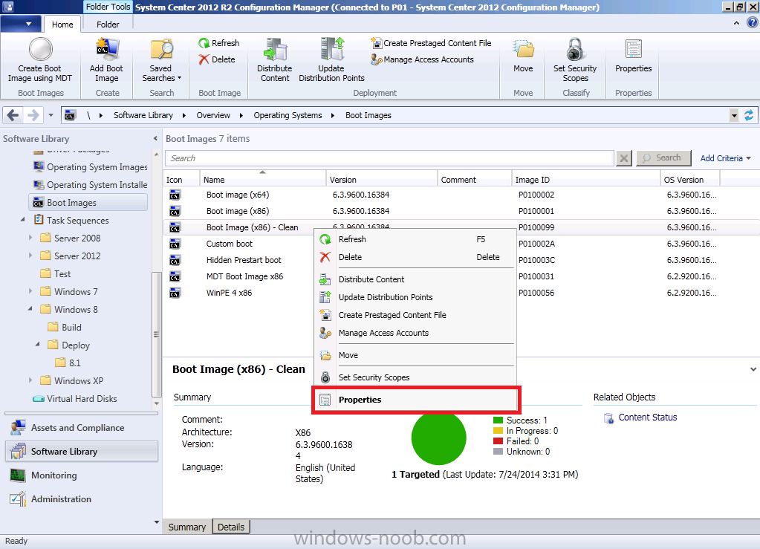The image size is (760, 549).
Task: Expand the Windows 7 folder
Action: point(30,292)
